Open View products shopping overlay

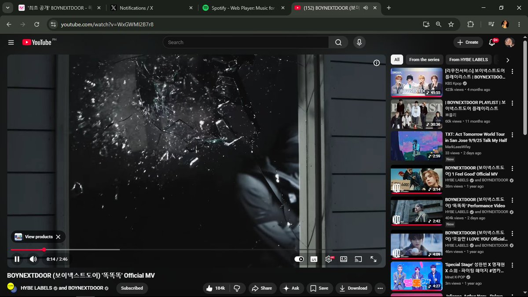(33, 237)
